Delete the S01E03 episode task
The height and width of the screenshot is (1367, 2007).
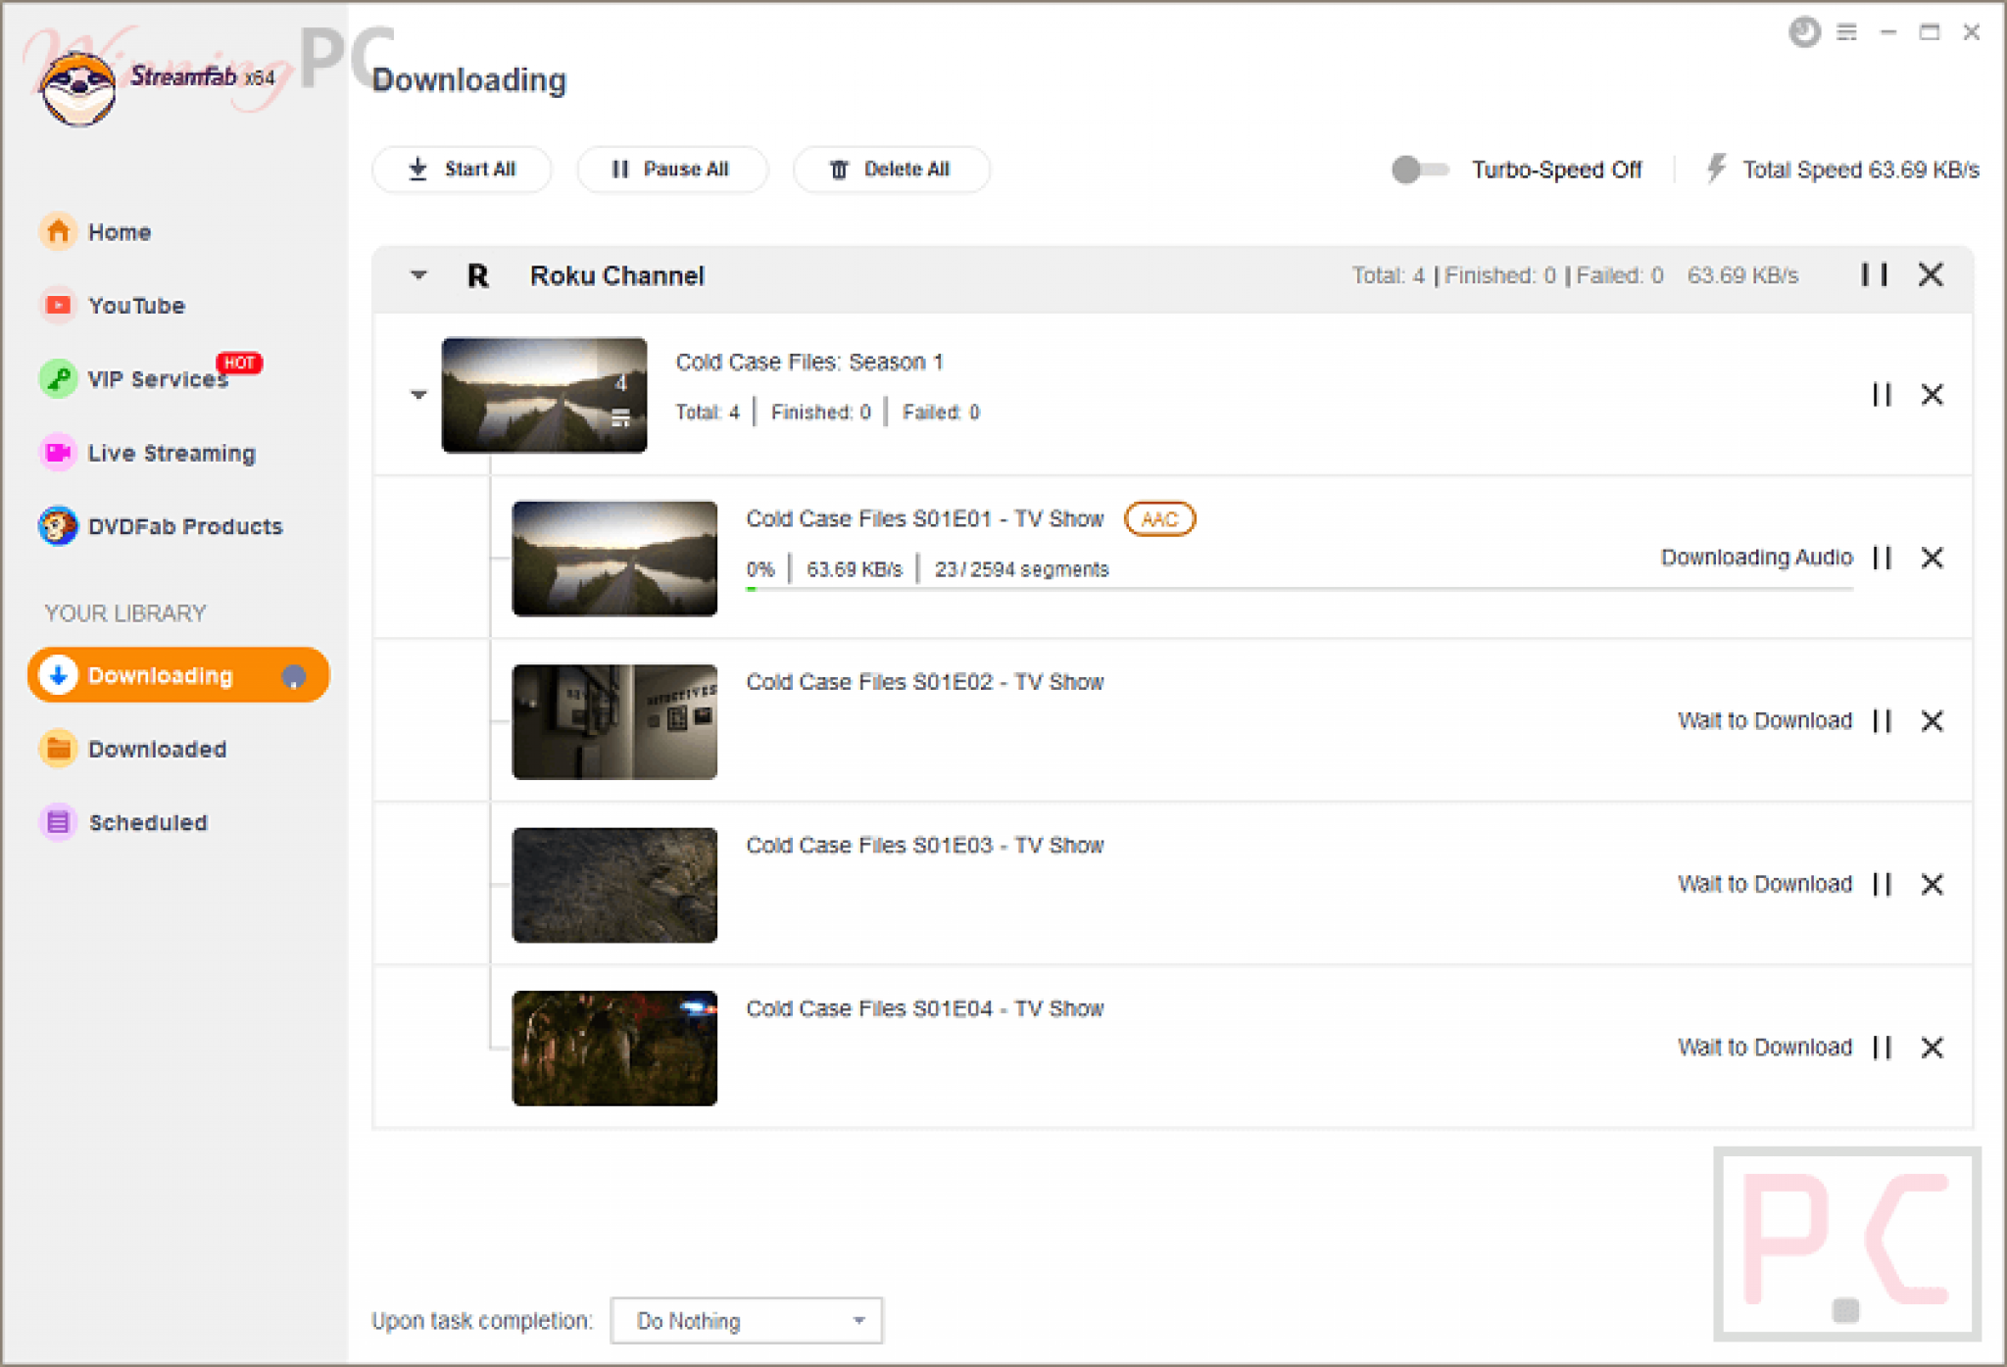point(1932,884)
